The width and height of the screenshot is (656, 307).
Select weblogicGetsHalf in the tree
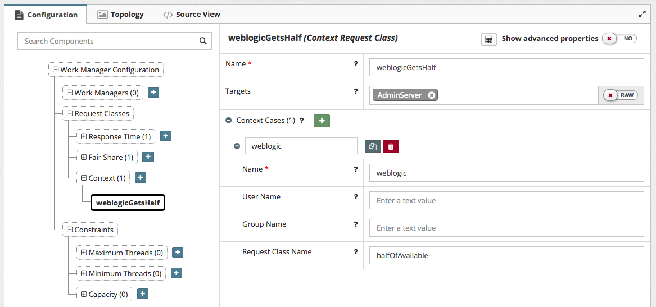pyautogui.click(x=128, y=203)
